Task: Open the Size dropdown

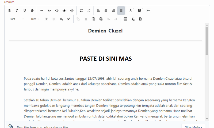Action: (x=35, y=19)
